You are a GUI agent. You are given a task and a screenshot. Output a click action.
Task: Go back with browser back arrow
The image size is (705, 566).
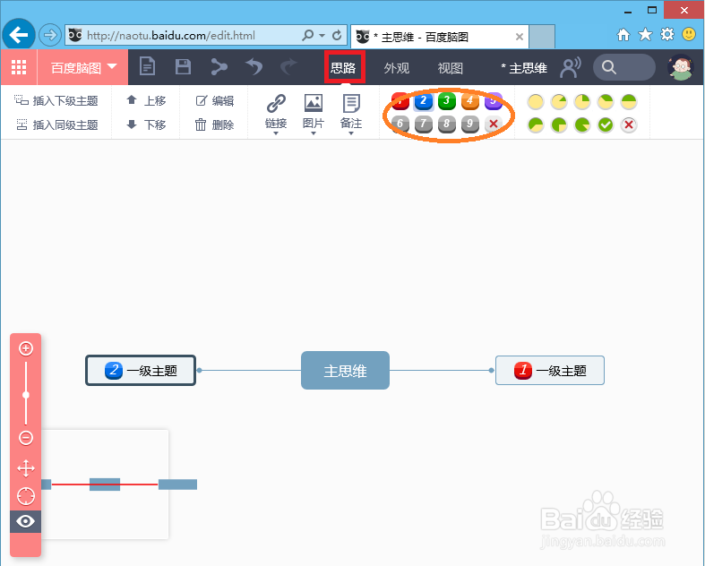(x=19, y=35)
